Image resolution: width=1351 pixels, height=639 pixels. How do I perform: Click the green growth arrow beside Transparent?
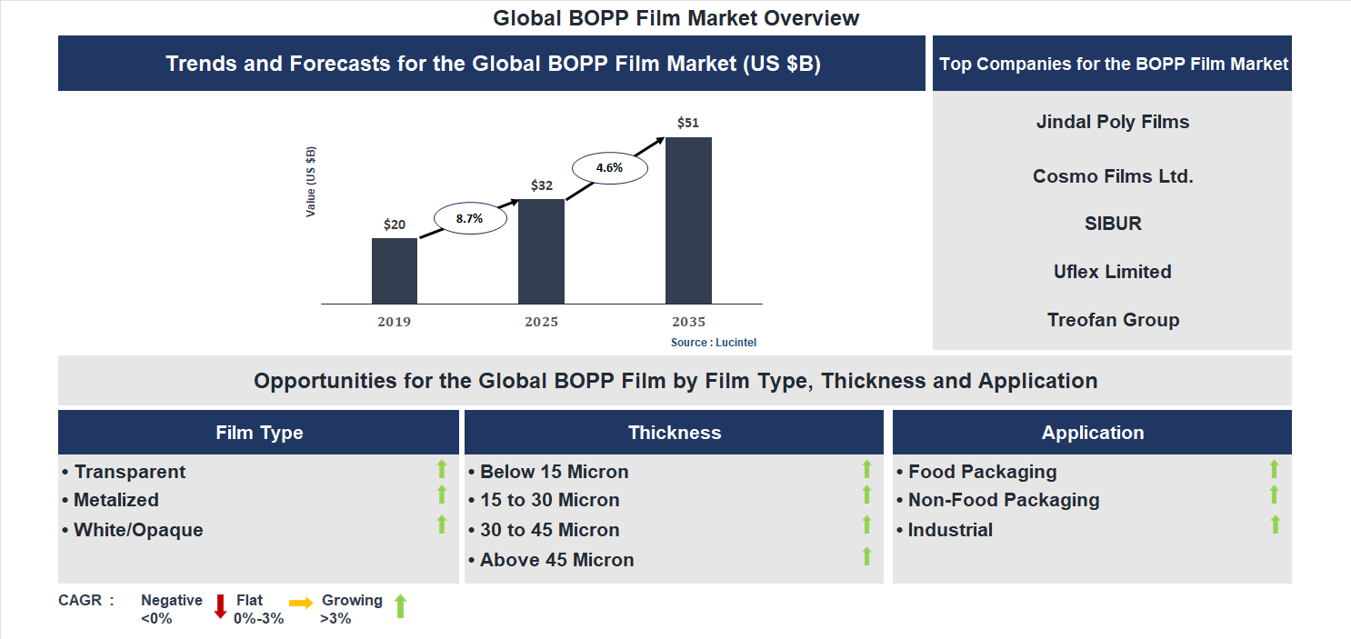coord(441,469)
